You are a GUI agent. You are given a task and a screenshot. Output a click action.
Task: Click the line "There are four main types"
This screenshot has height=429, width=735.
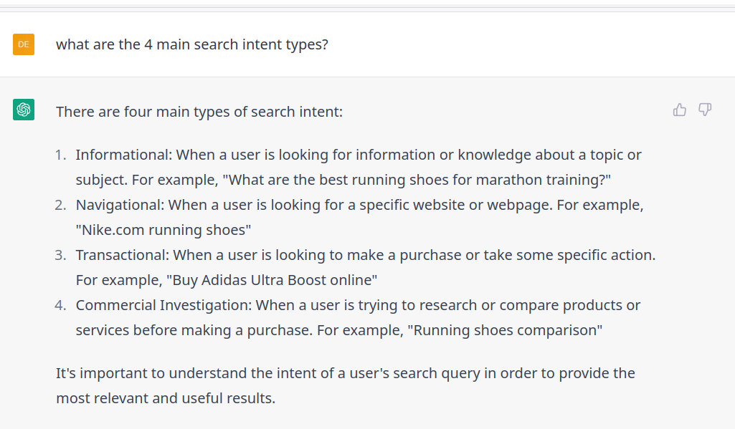(x=199, y=112)
